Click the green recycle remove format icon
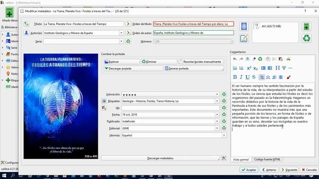The width and height of the screenshot is (319, 179). click(307, 38)
